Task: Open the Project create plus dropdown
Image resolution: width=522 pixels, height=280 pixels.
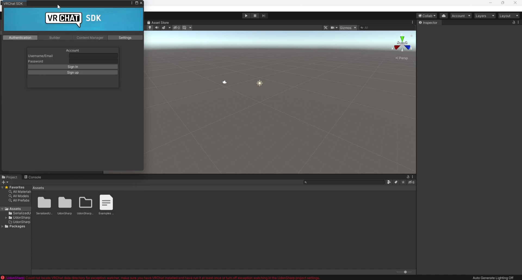Action: click(5, 182)
